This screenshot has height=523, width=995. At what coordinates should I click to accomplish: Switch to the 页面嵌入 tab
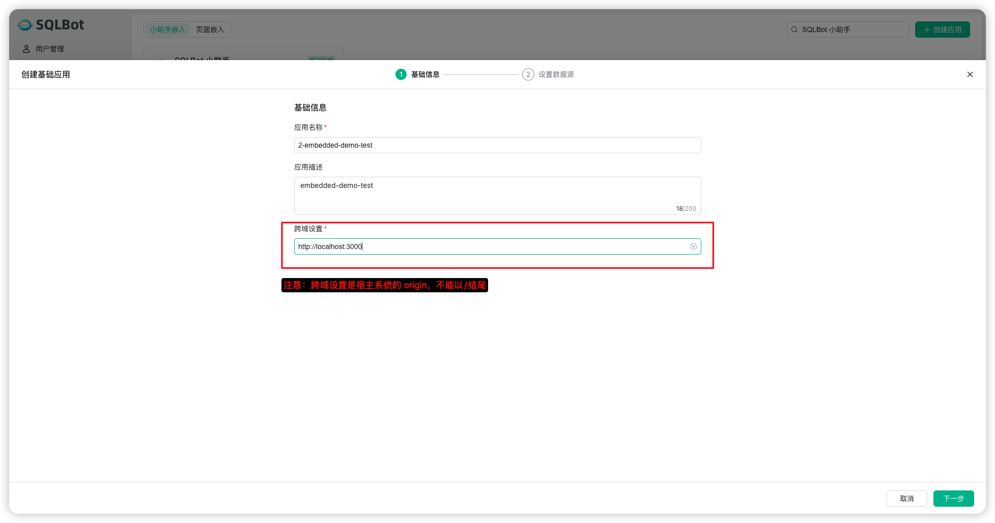(x=210, y=30)
